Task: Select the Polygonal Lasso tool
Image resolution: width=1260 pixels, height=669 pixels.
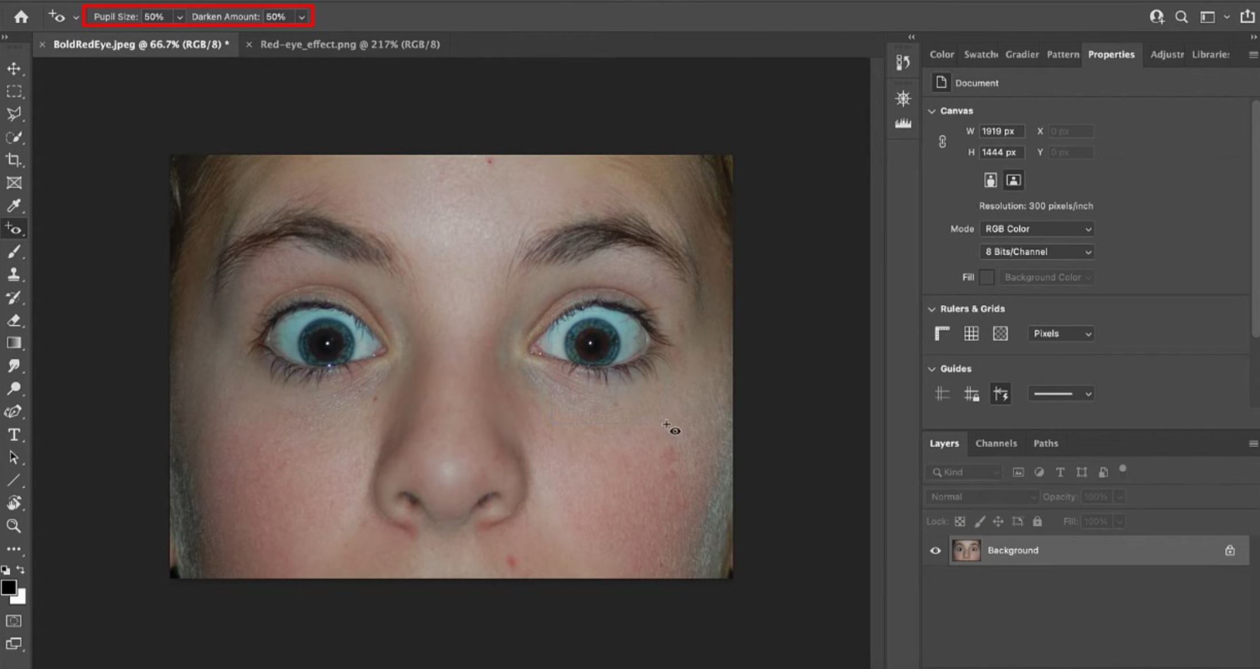Action: [14, 114]
